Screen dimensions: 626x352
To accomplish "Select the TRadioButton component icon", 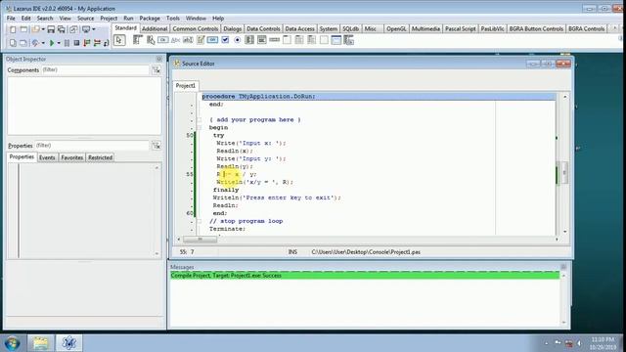I will click(237, 40).
